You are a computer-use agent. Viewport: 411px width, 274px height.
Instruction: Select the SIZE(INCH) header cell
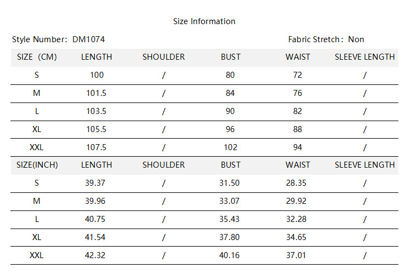[37, 165]
